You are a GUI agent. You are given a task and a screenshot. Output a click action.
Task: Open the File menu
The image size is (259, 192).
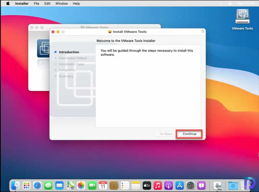point(36,4)
